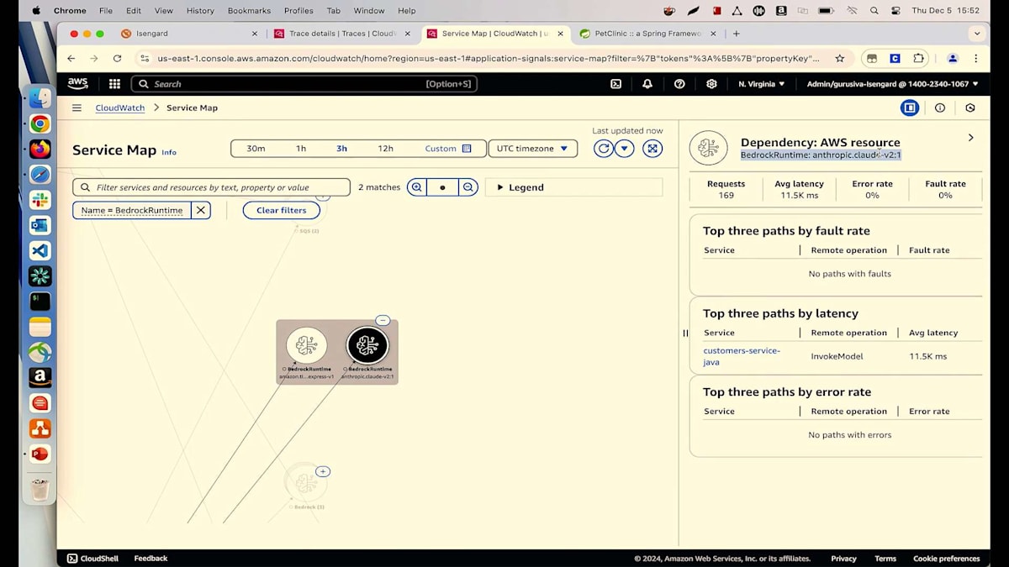Zoom out on the service map
1009x567 pixels.
point(469,187)
